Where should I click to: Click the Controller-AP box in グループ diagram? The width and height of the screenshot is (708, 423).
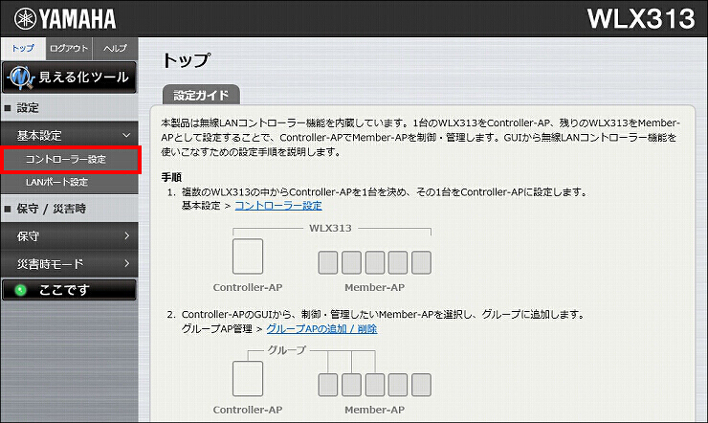248,378
